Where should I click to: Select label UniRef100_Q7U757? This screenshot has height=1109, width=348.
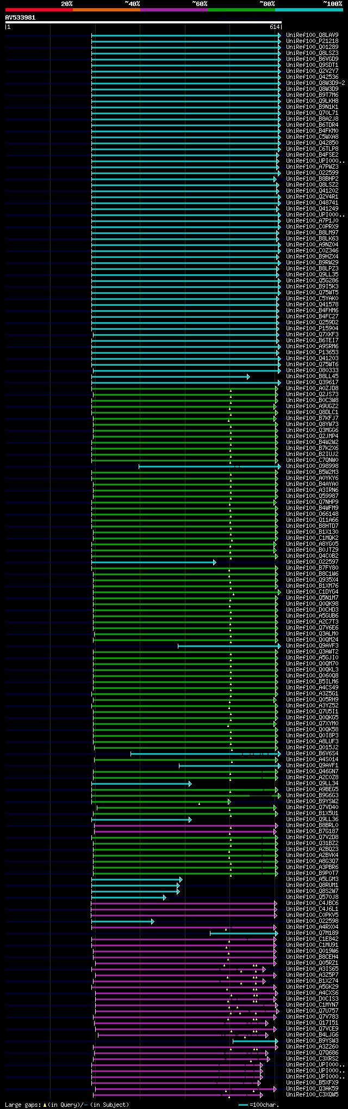point(312,1011)
